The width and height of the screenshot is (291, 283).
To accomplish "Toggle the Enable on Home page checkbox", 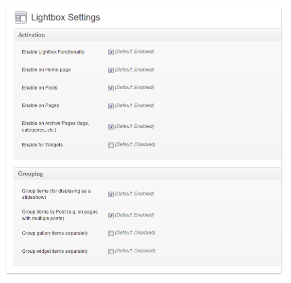I will pyautogui.click(x=111, y=70).
